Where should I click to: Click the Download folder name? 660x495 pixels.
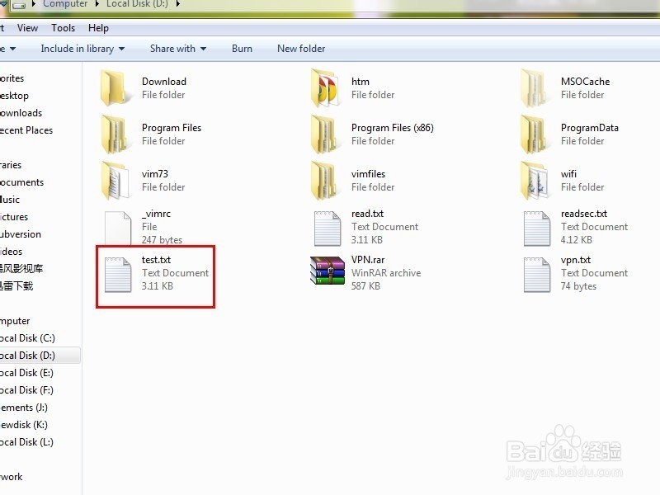point(163,81)
